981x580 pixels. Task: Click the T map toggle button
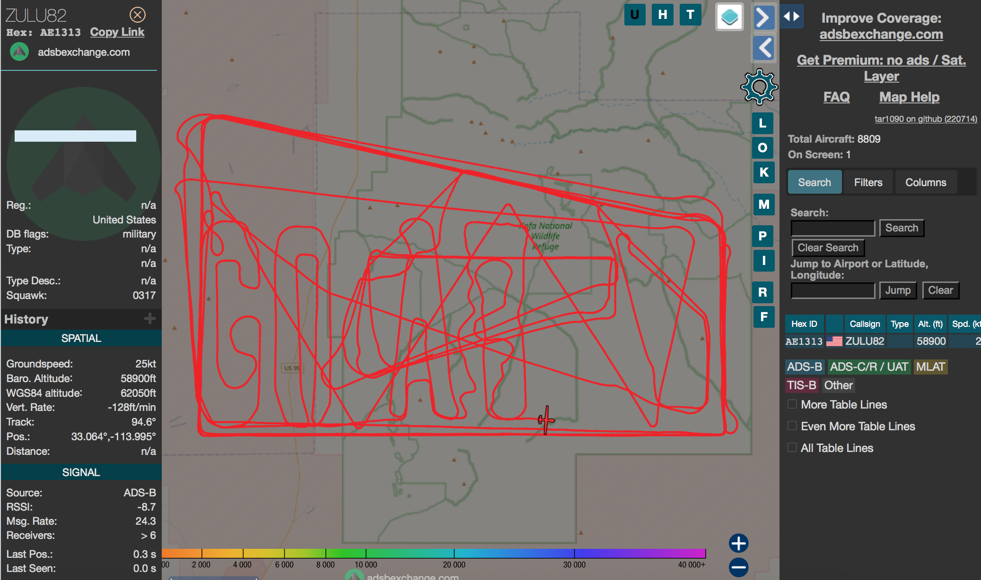[x=691, y=15]
